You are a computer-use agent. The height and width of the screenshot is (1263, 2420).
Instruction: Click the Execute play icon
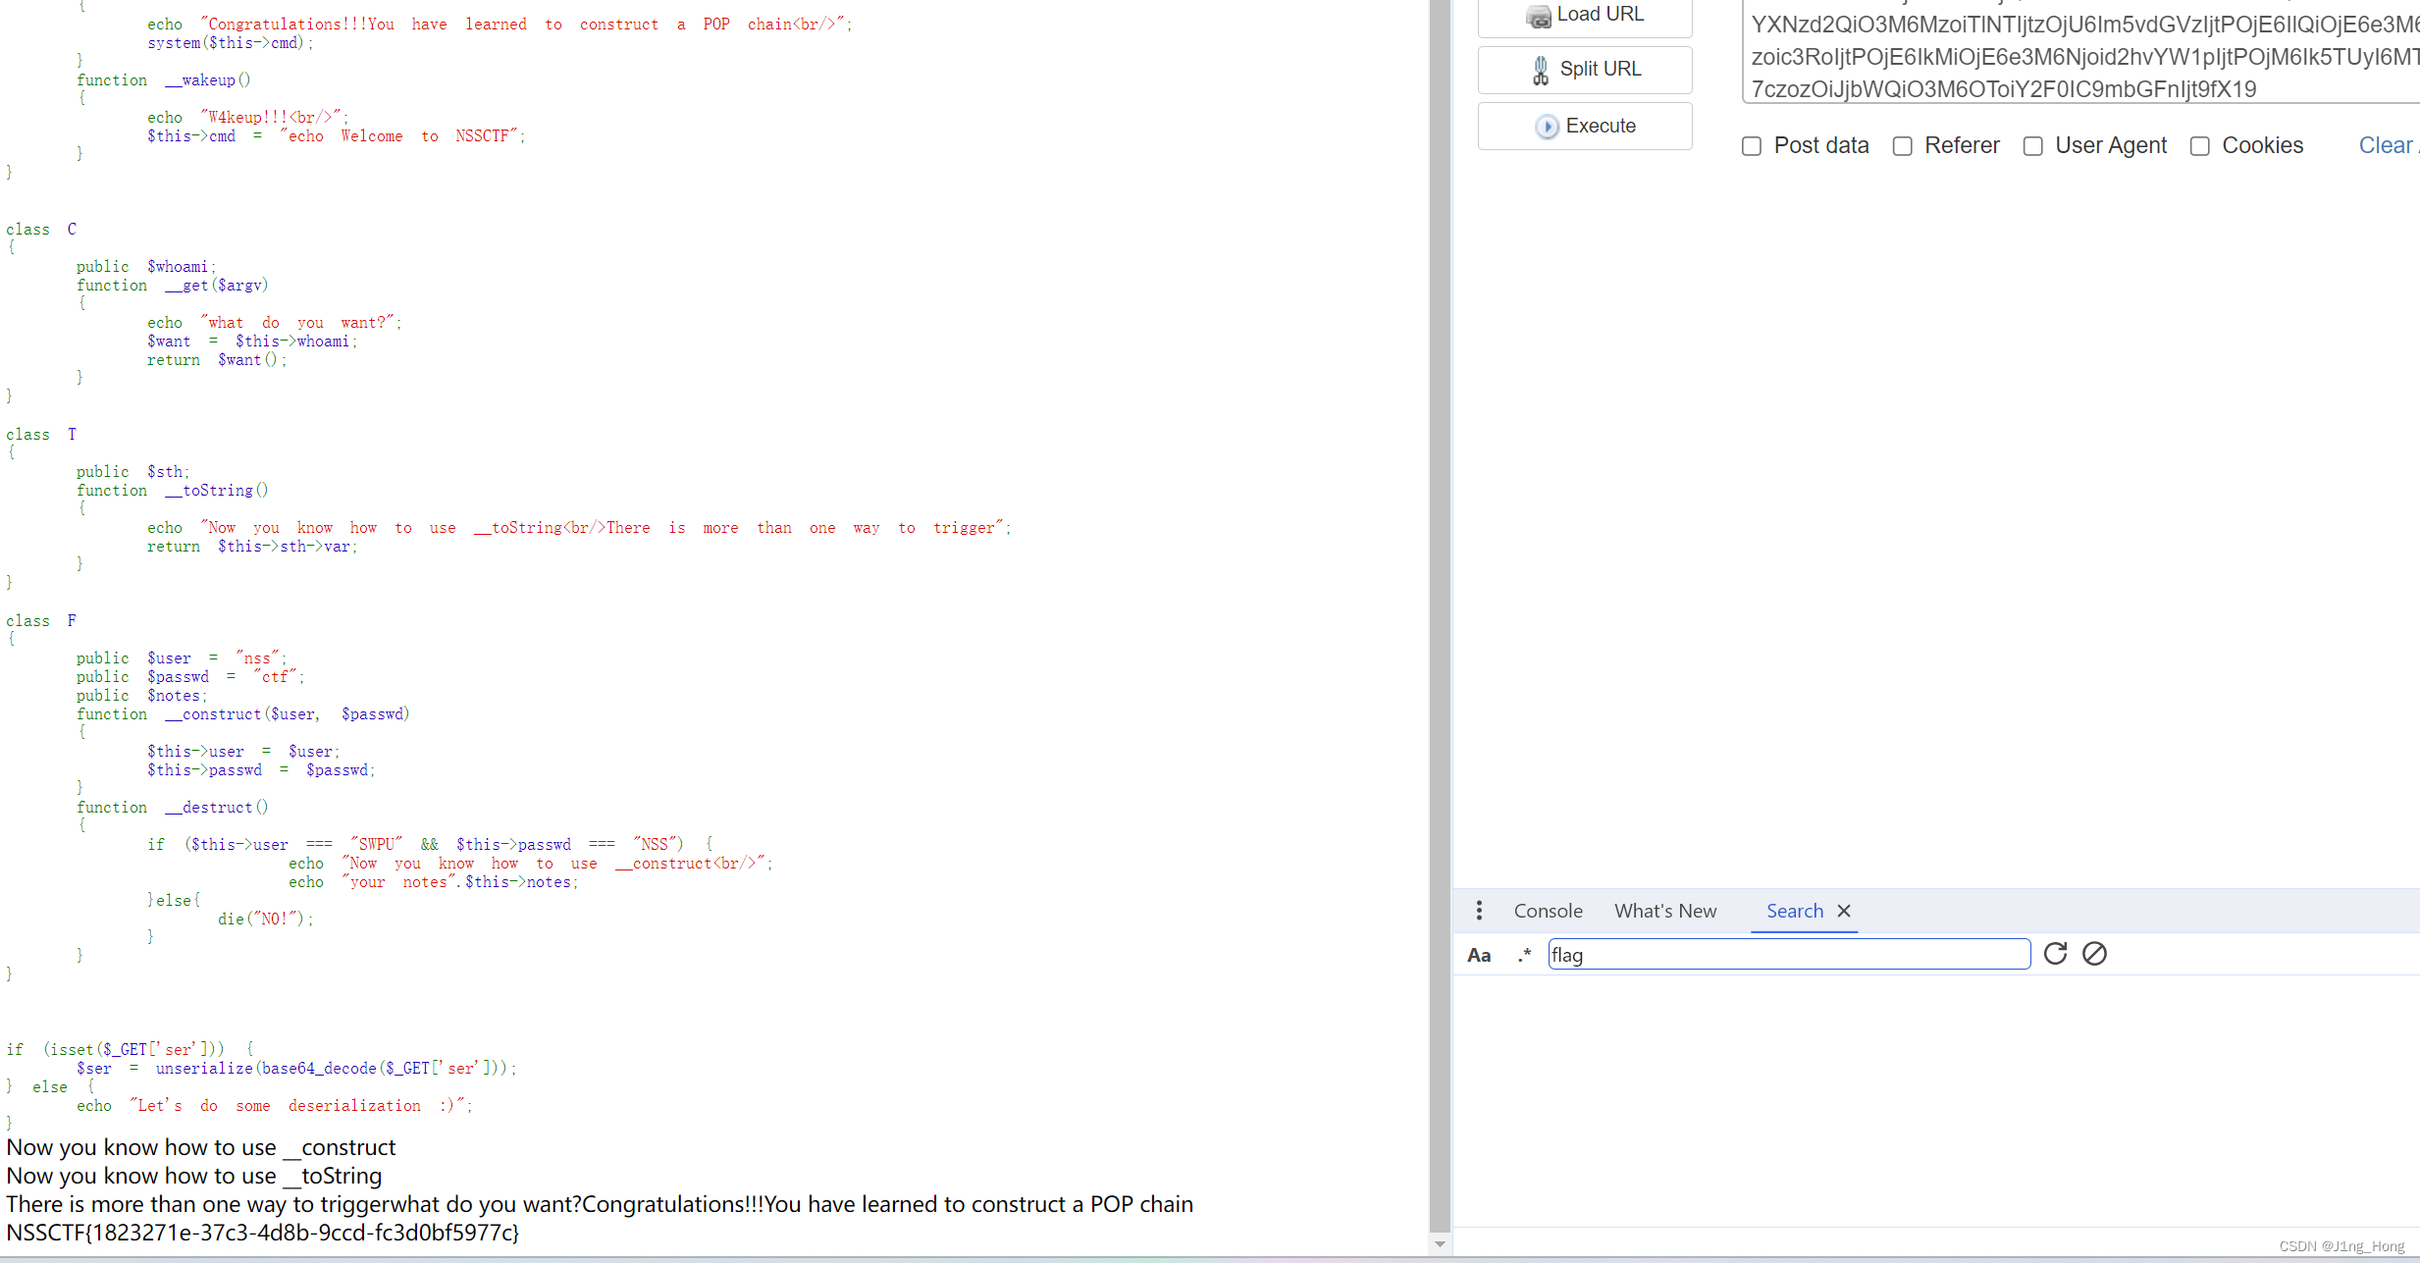(x=1549, y=126)
